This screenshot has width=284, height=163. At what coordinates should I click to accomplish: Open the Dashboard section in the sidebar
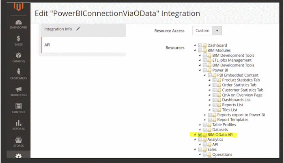click(19, 24)
